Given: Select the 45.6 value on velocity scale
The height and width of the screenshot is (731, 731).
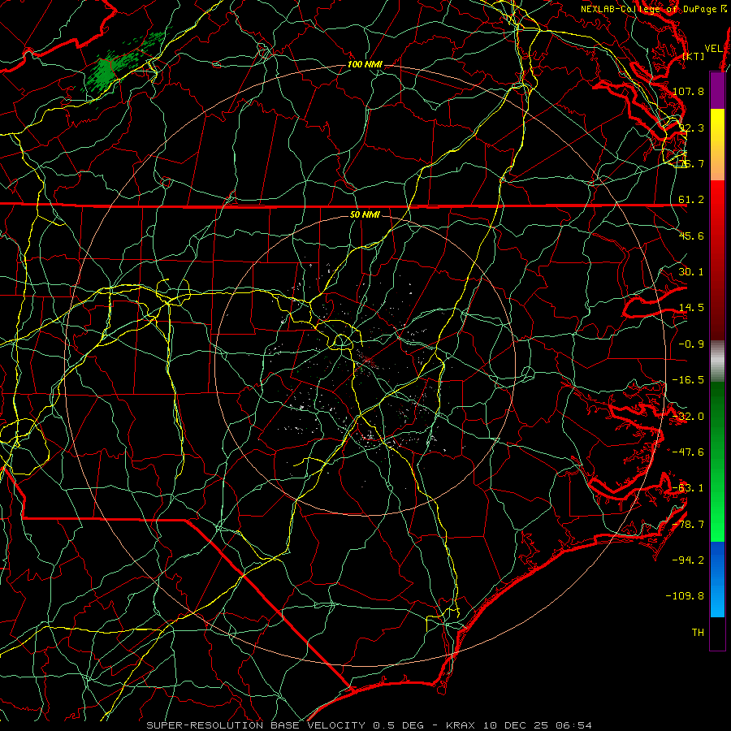Looking at the screenshot, I should pyautogui.click(x=691, y=236).
